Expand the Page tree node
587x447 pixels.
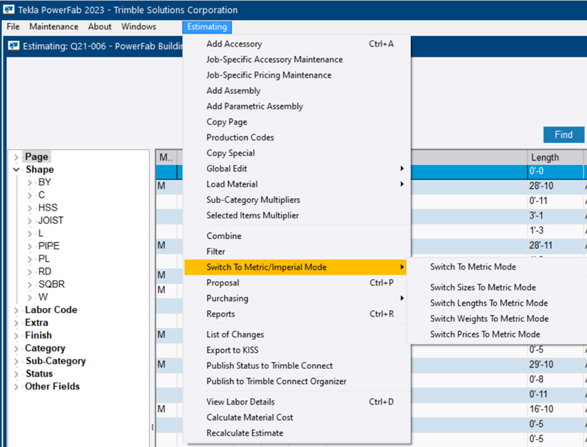(16, 157)
